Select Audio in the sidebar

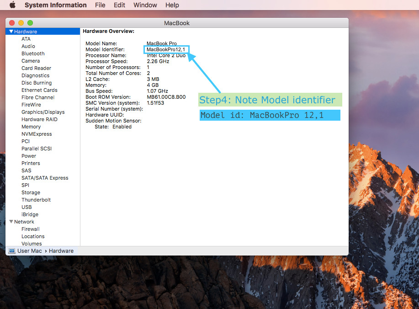pos(28,46)
